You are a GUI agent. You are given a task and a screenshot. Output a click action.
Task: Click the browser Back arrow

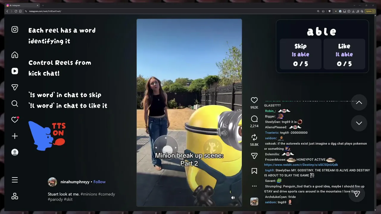click(x=7, y=11)
